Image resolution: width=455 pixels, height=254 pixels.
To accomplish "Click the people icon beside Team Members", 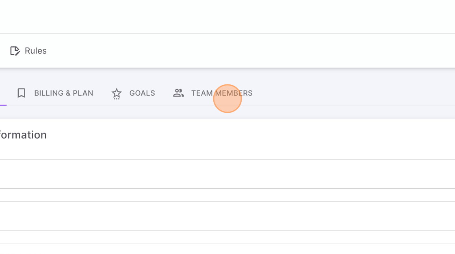I will (178, 93).
